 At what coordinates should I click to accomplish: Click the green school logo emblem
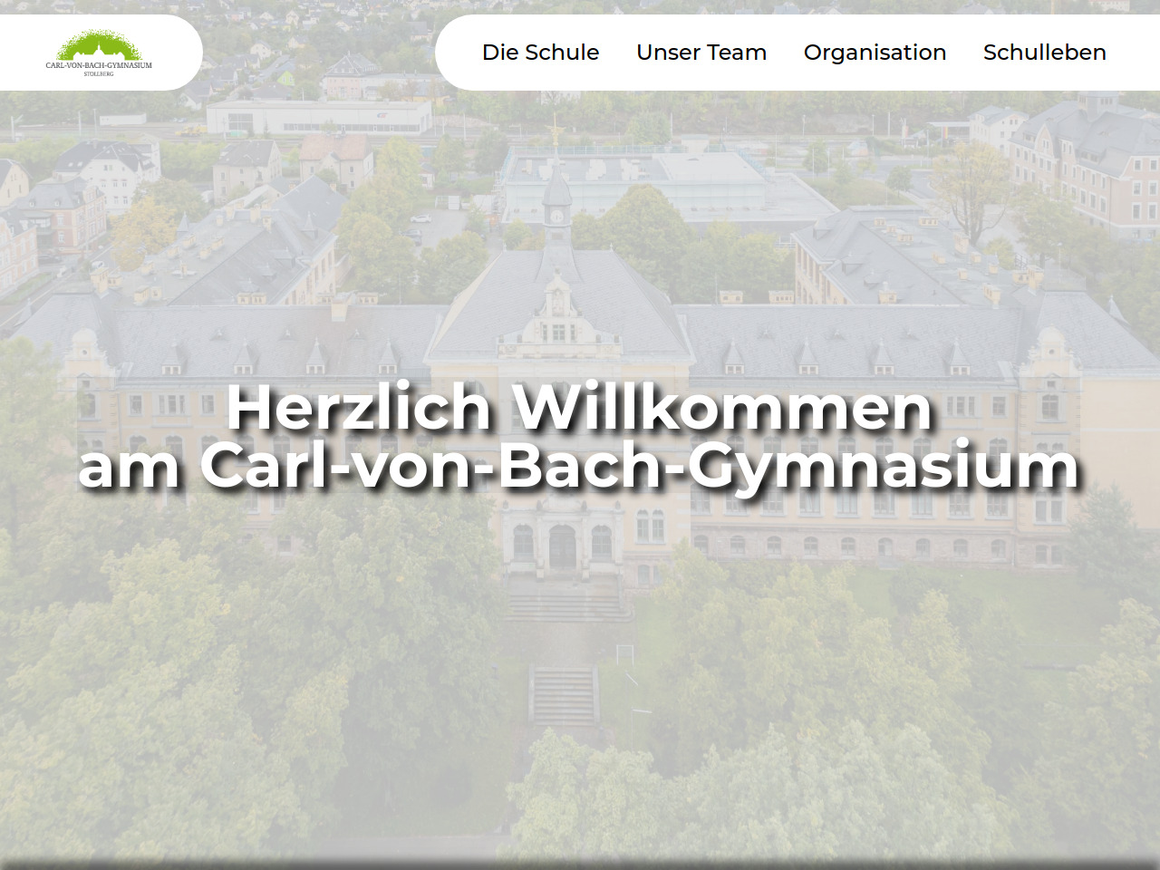tap(99, 45)
